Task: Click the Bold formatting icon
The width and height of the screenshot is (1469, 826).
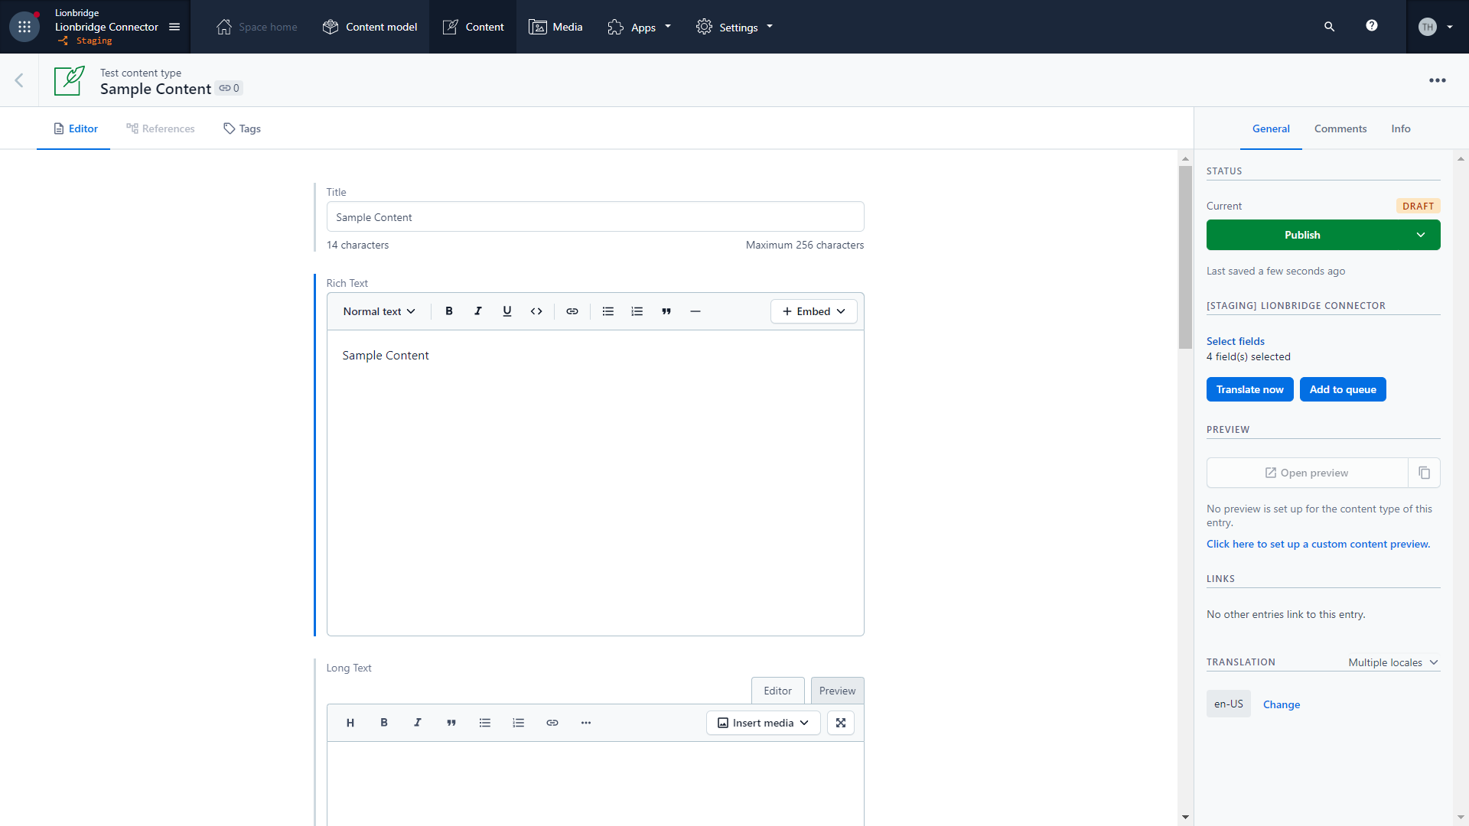Action: [449, 311]
